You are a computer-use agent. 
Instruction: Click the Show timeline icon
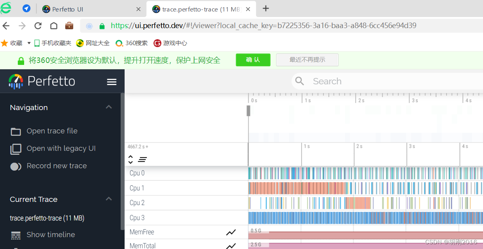point(16,236)
